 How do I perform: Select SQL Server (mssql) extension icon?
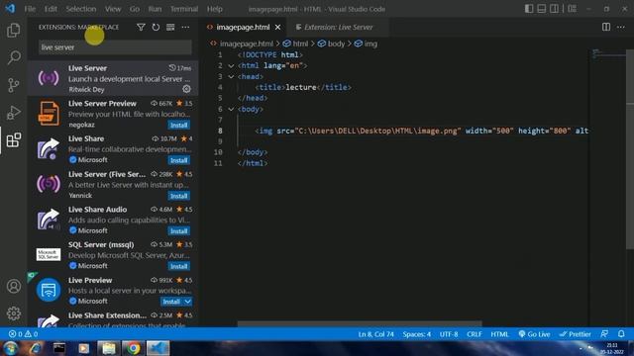tap(49, 254)
